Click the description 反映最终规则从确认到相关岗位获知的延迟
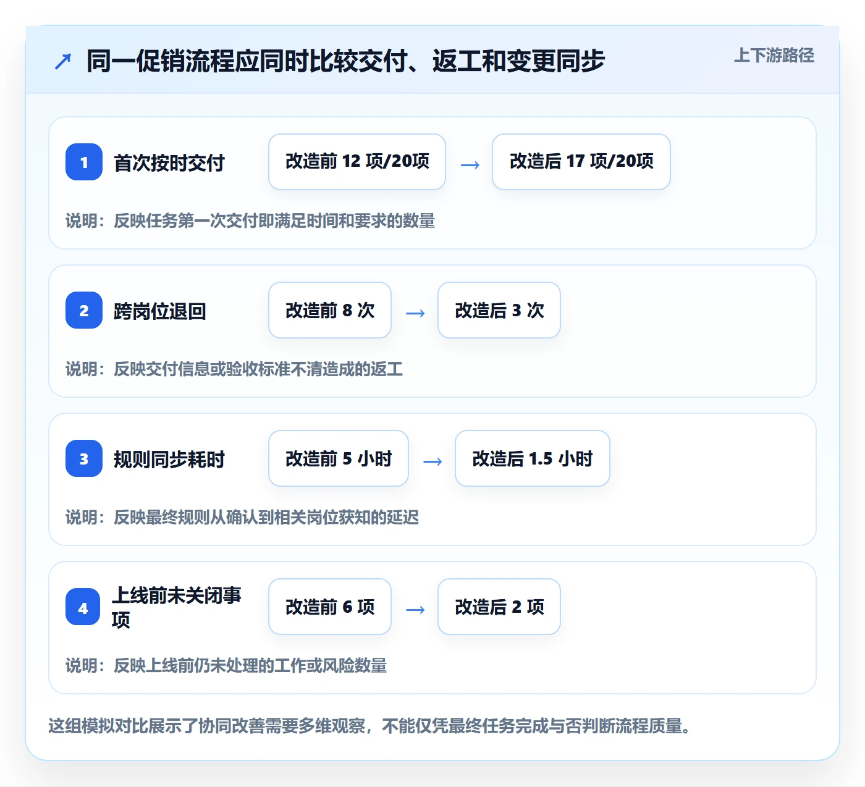This screenshot has width=865, height=787. (266, 517)
